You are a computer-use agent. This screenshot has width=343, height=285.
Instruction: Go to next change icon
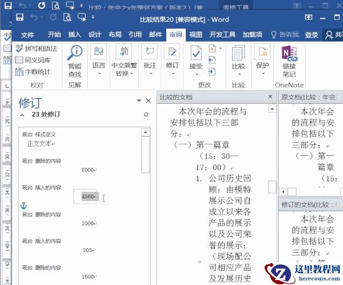(212, 72)
